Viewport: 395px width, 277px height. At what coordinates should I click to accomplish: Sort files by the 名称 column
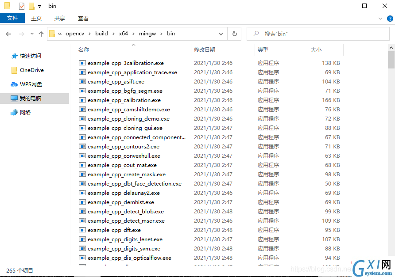coord(84,50)
